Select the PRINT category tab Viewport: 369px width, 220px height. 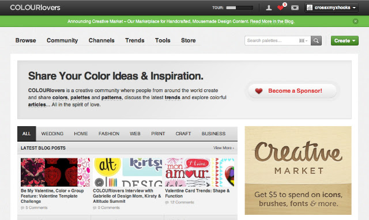point(158,134)
